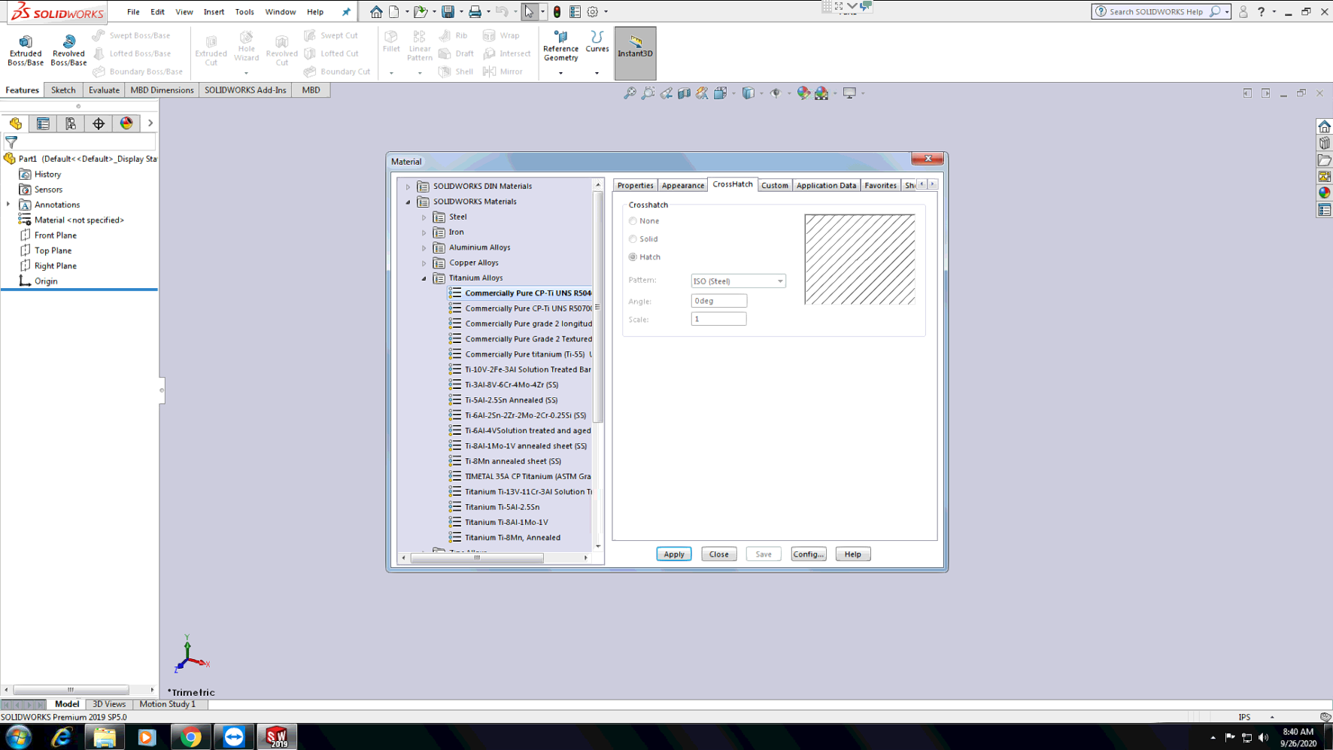This screenshot has height=750, width=1333.
Task: Click the Windows Start button
Action: click(19, 737)
